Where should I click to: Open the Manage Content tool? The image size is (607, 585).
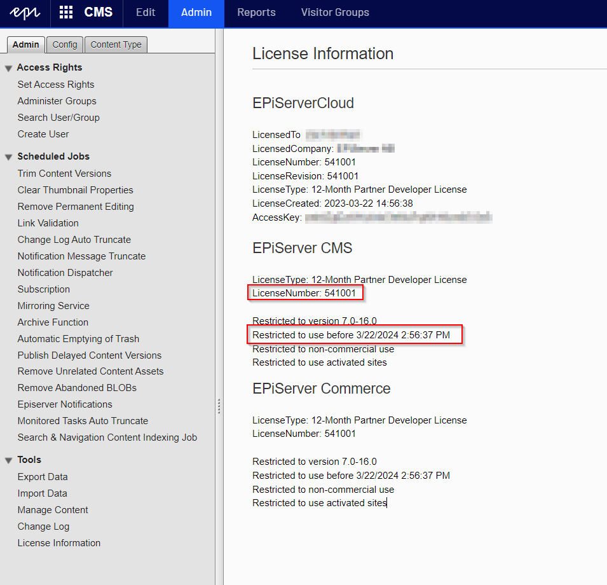(53, 510)
